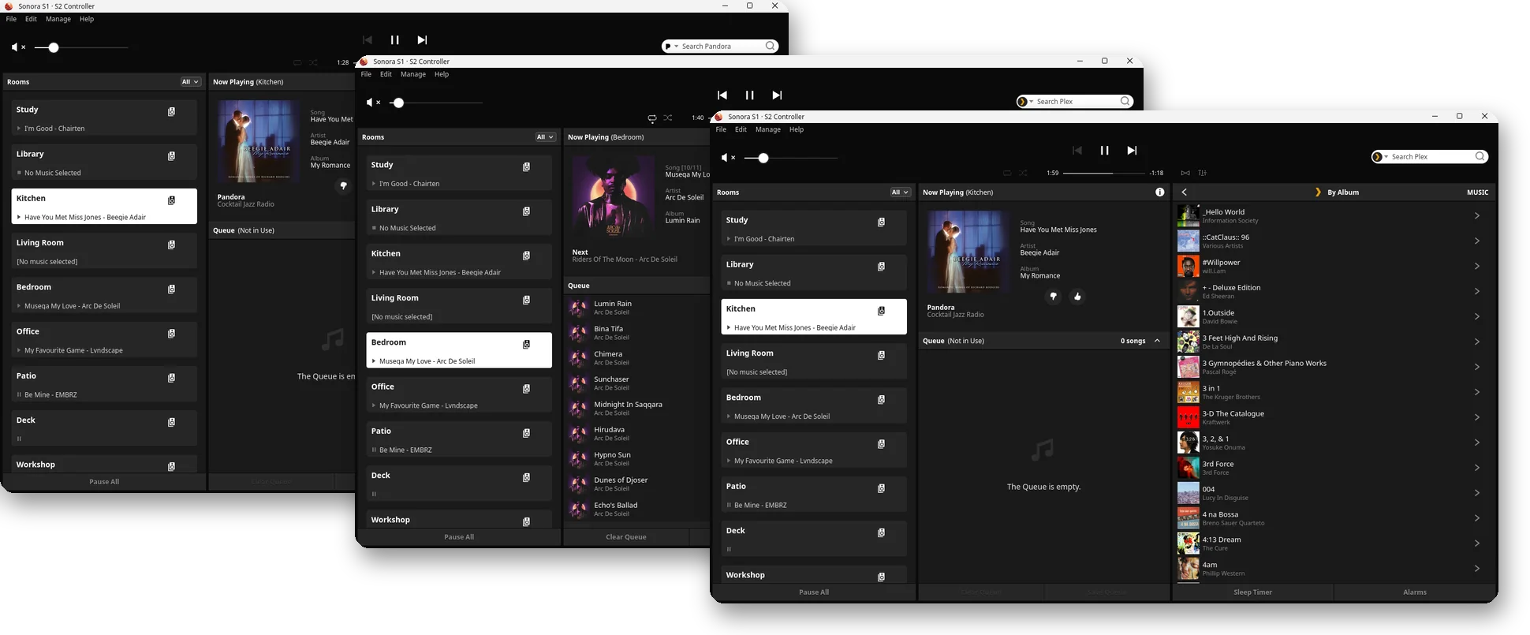Open the Edit menu in middle window
Viewport: 1530px width, 635px height.
tap(386, 74)
